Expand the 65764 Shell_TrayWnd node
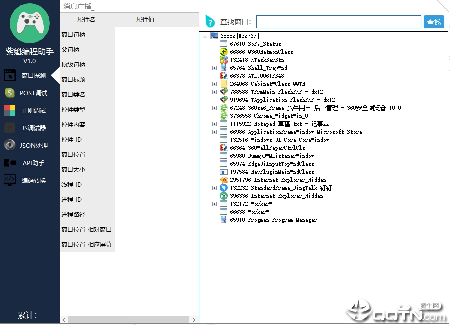Viewport: 450px width, 325px height. pos(214,68)
